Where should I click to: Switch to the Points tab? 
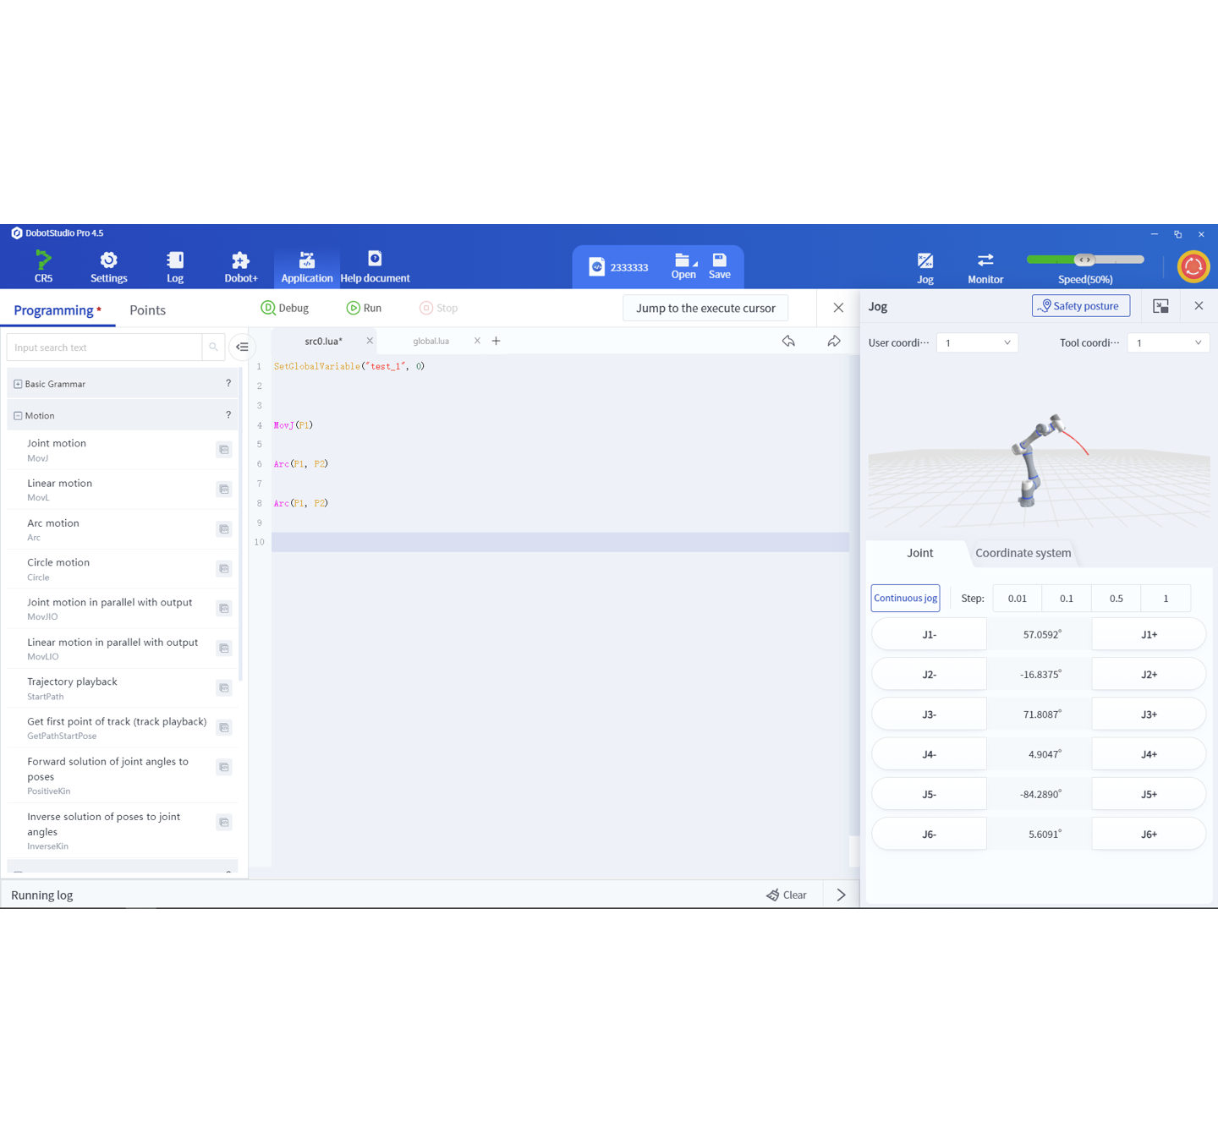(147, 310)
